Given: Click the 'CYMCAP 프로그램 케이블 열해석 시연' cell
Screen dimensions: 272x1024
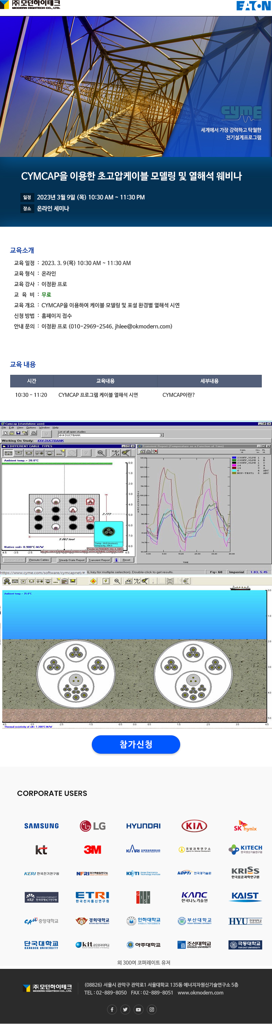Looking at the screenshot, I should pyautogui.click(x=98, y=395).
